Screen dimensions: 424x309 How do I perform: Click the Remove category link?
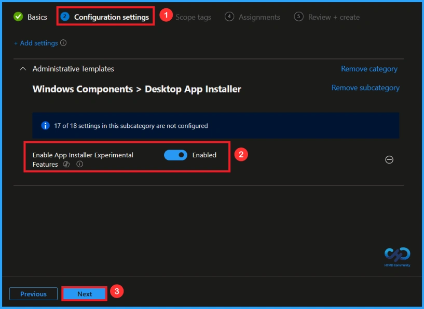pos(369,68)
